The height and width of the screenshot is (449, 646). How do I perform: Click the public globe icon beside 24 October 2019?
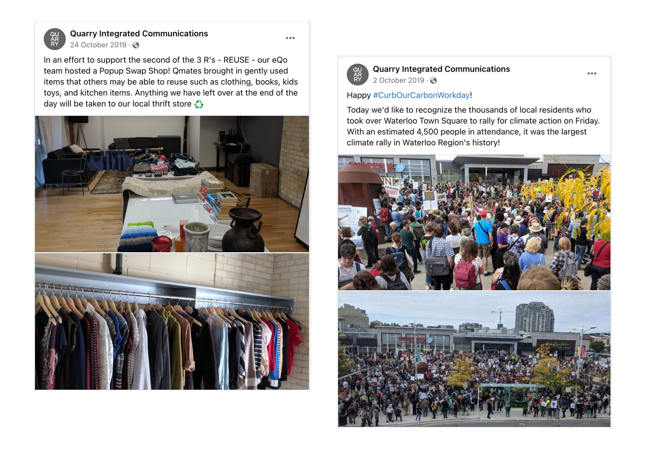coord(136,45)
